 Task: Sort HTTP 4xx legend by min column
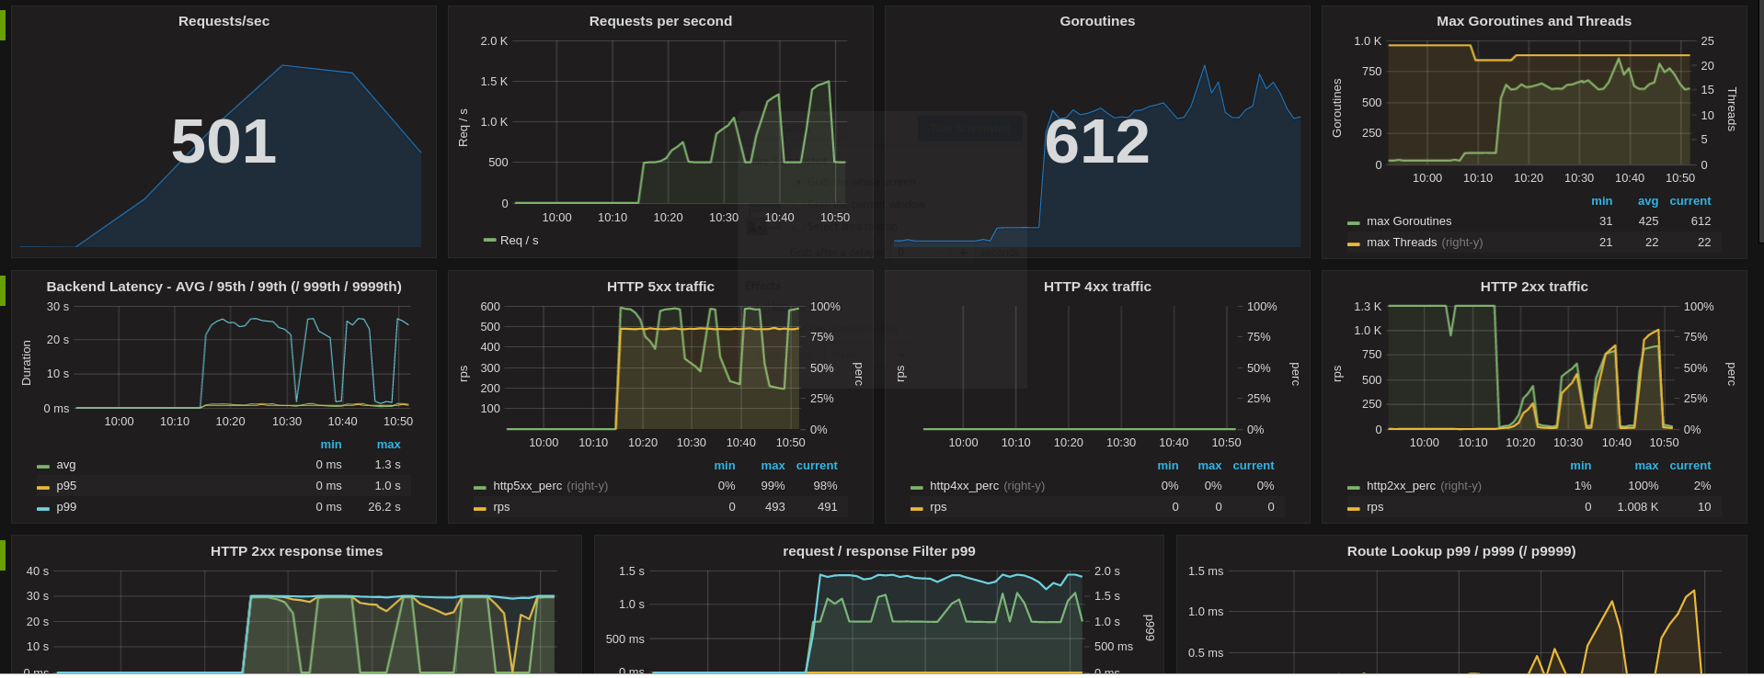pos(1168,466)
